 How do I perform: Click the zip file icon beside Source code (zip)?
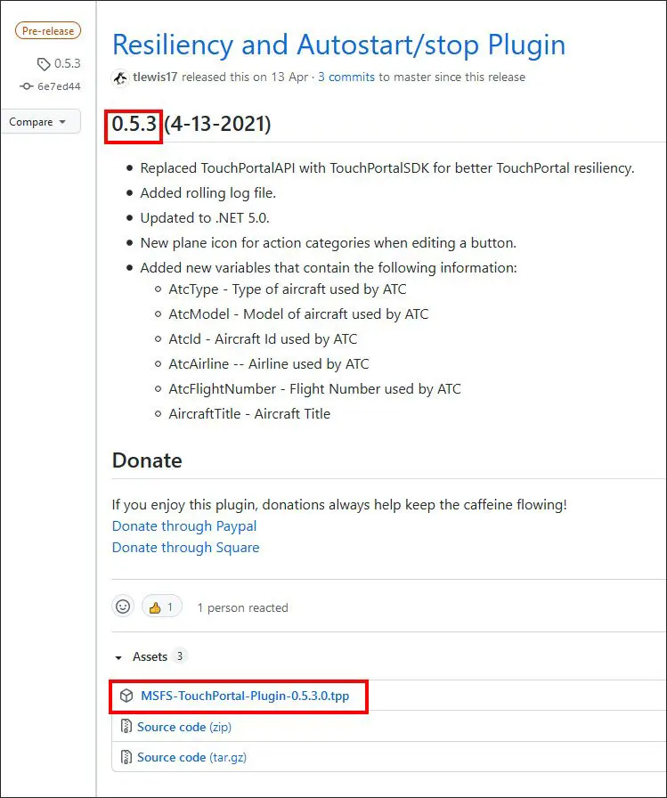(x=126, y=726)
